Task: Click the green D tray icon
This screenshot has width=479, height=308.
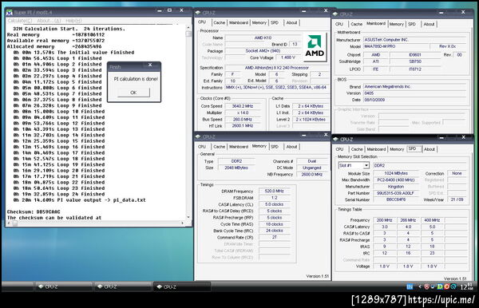Action: click(440, 286)
